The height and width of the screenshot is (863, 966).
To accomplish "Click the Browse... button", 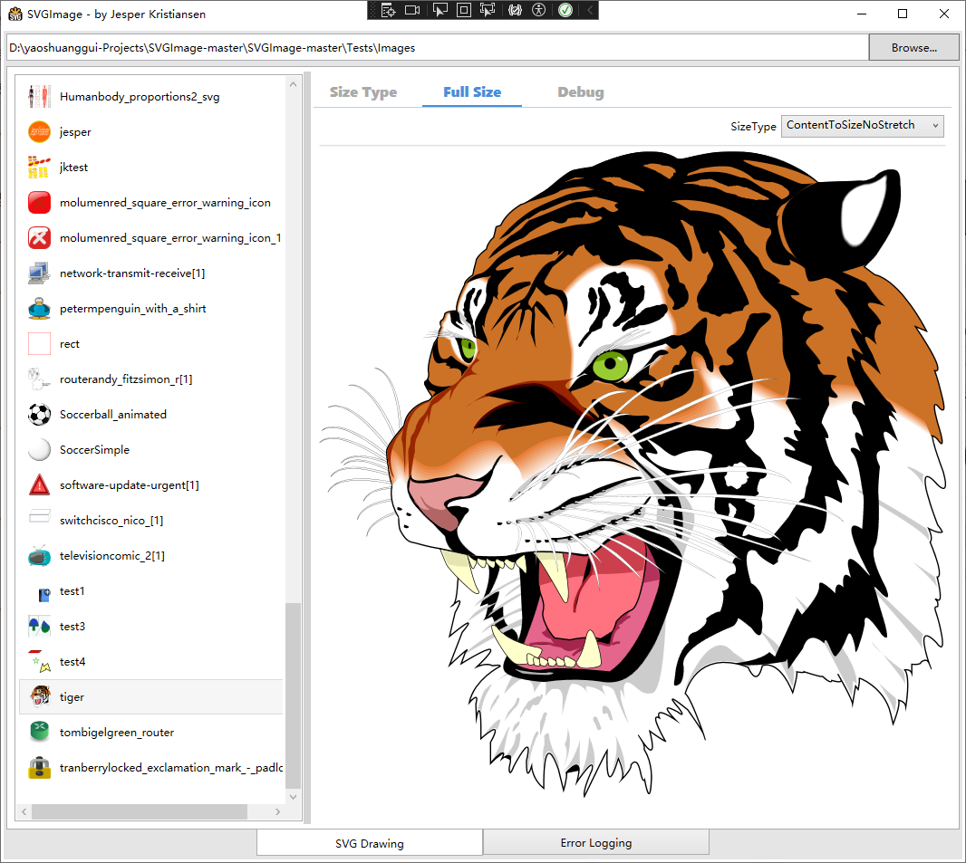I will [x=913, y=48].
